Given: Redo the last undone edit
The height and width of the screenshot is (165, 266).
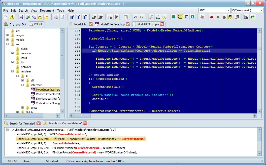Looking at the screenshot, I should pos(142,17).
